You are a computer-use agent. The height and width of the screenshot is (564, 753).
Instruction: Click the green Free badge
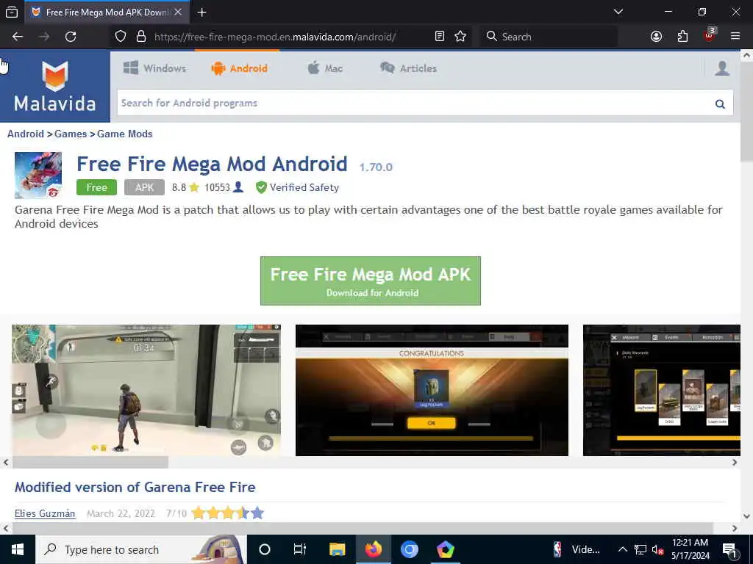(96, 187)
